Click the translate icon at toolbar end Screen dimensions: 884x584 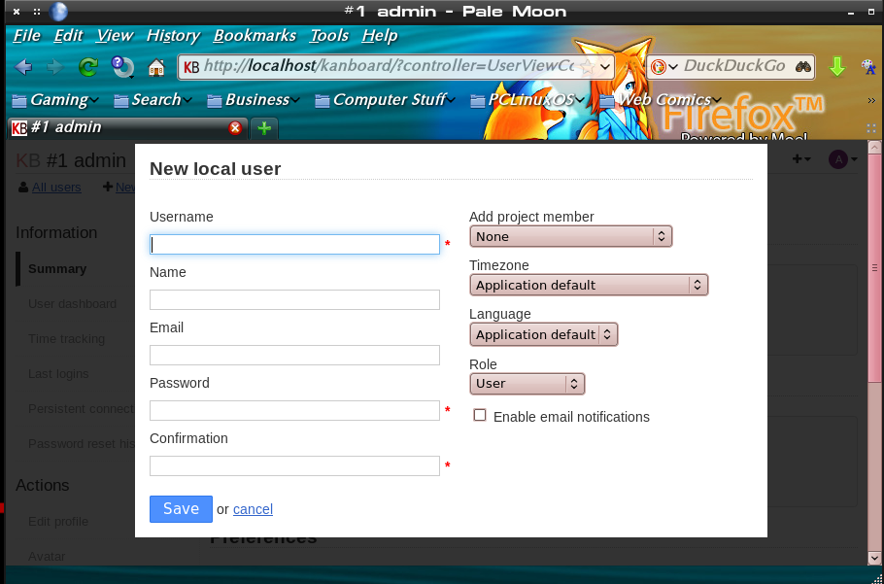pos(868,67)
